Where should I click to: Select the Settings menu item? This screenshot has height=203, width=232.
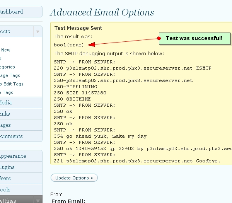click(8, 200)
